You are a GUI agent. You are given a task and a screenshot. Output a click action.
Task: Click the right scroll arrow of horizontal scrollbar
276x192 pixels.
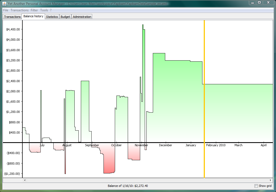point(270,180)
